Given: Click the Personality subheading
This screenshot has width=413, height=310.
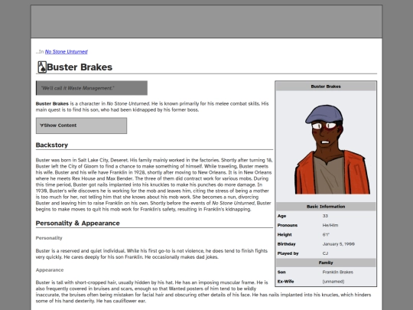Looking at the screenshot, I should point(49,238).
